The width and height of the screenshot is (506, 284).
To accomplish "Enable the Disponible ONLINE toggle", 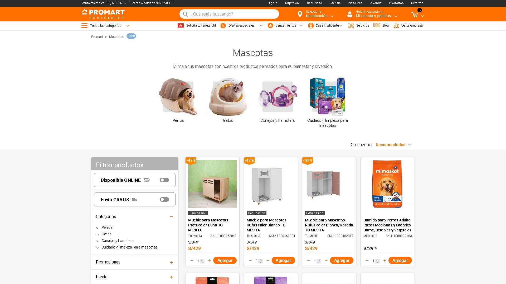I will tap(164, 180).
